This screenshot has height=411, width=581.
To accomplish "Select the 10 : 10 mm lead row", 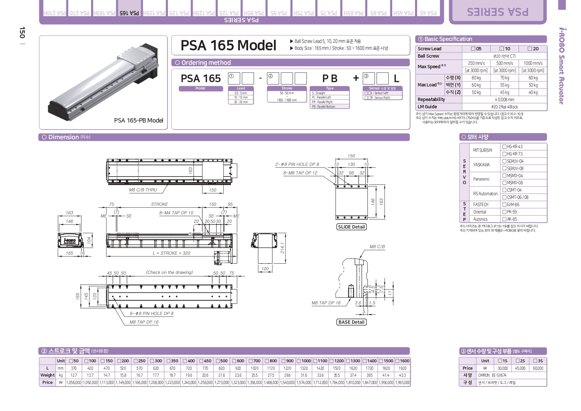I will [x=241, y=97].
